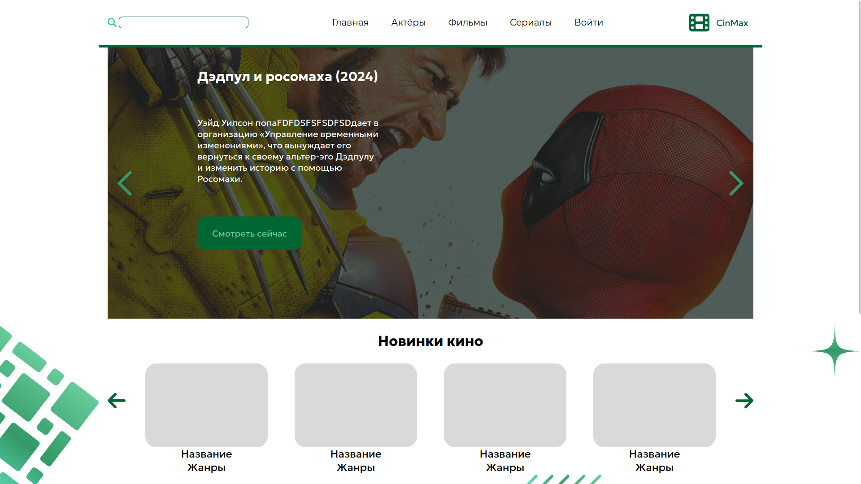Focus the search input field

(x=183, y=22)
